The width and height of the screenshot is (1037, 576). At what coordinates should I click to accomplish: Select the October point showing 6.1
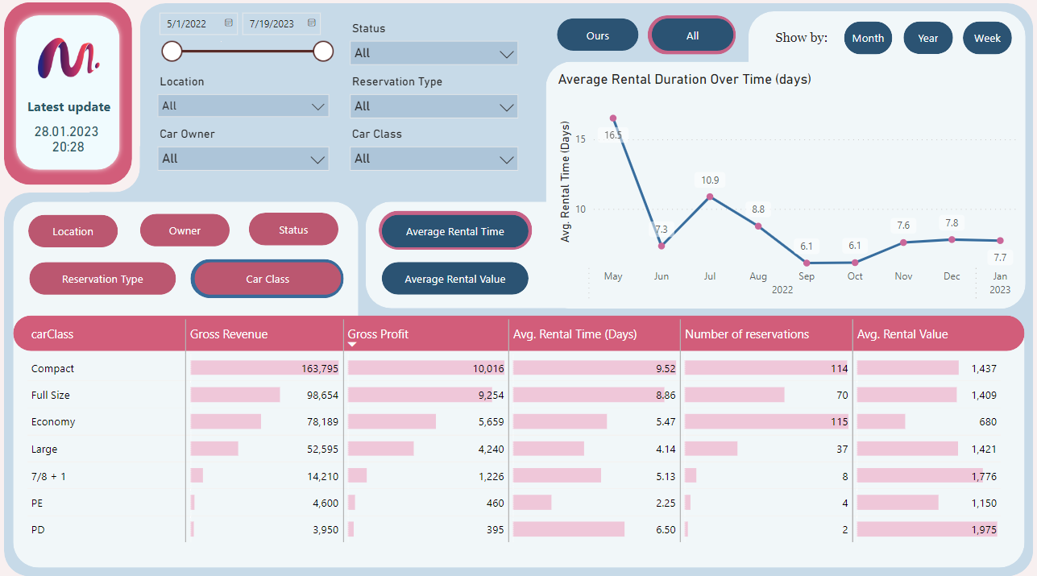click(855, 262)
